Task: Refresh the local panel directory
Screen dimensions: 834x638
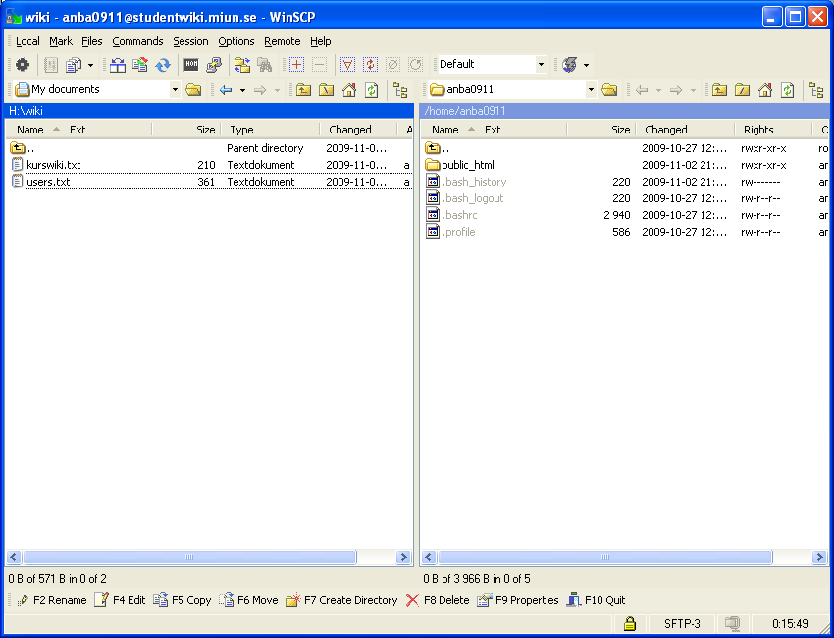Action: (371, 90)
